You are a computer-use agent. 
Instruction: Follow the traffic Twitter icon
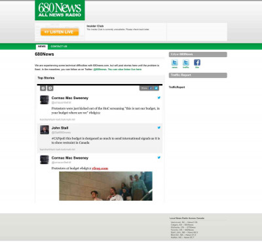(186, 63)
